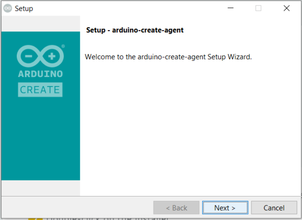Cancel the arduino-create-agent setup
Image resolution: width=302 pixels, height=220 pixels.
[274, 208]
